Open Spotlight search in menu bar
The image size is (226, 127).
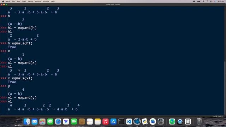coord(207,1)
